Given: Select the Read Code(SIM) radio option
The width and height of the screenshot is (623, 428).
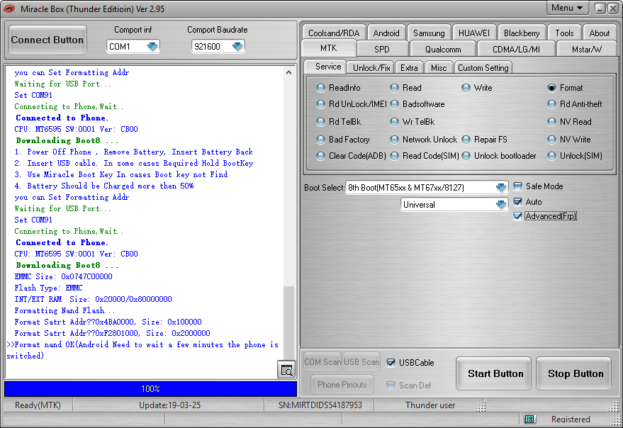Looking at the screenshot, I should coord(425,156).
